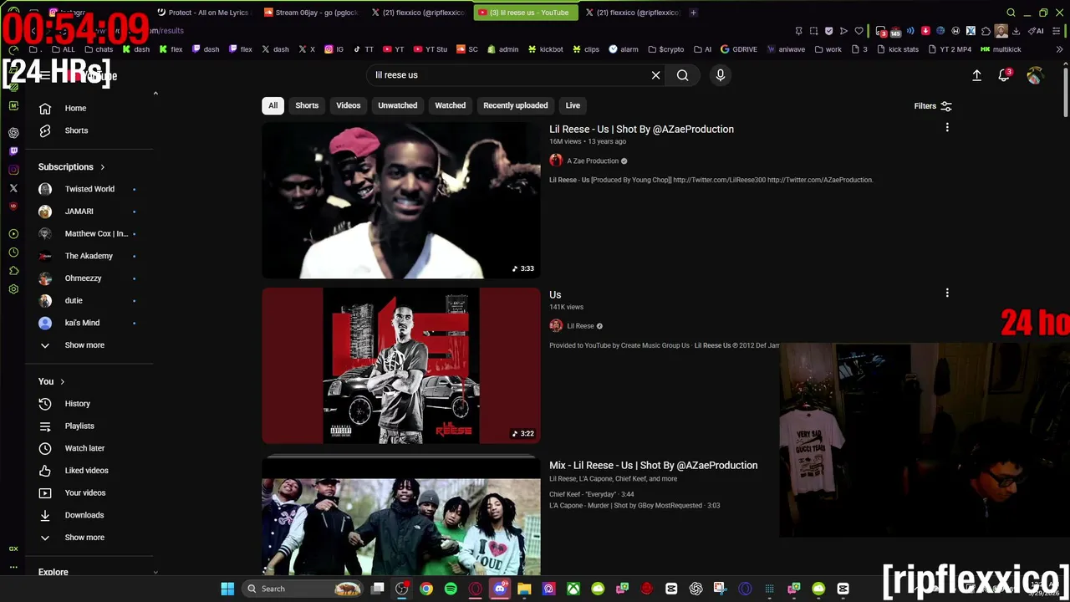Select the All filter chip
Image resolution: width=1070 pixels, height=602 pixels.
pos(273,105)
